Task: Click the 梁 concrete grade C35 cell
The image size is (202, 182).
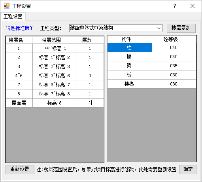Action: tap(174, 66)
